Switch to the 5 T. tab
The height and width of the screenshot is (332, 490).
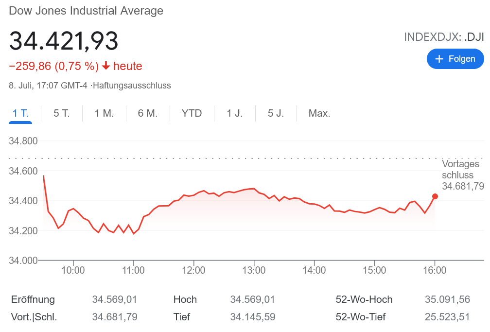tap(62, 113)
